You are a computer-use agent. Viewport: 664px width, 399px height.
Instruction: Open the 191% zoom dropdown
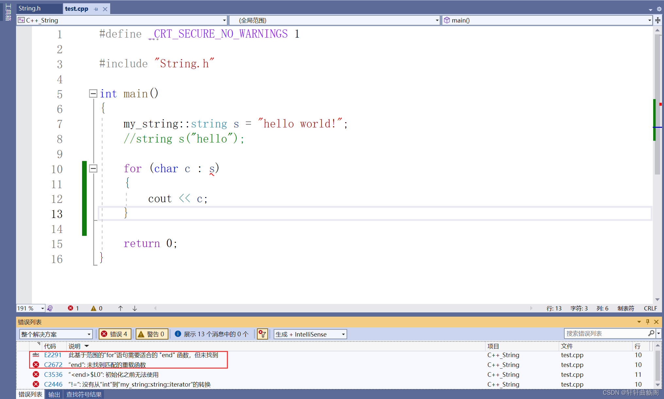(43, 308)
